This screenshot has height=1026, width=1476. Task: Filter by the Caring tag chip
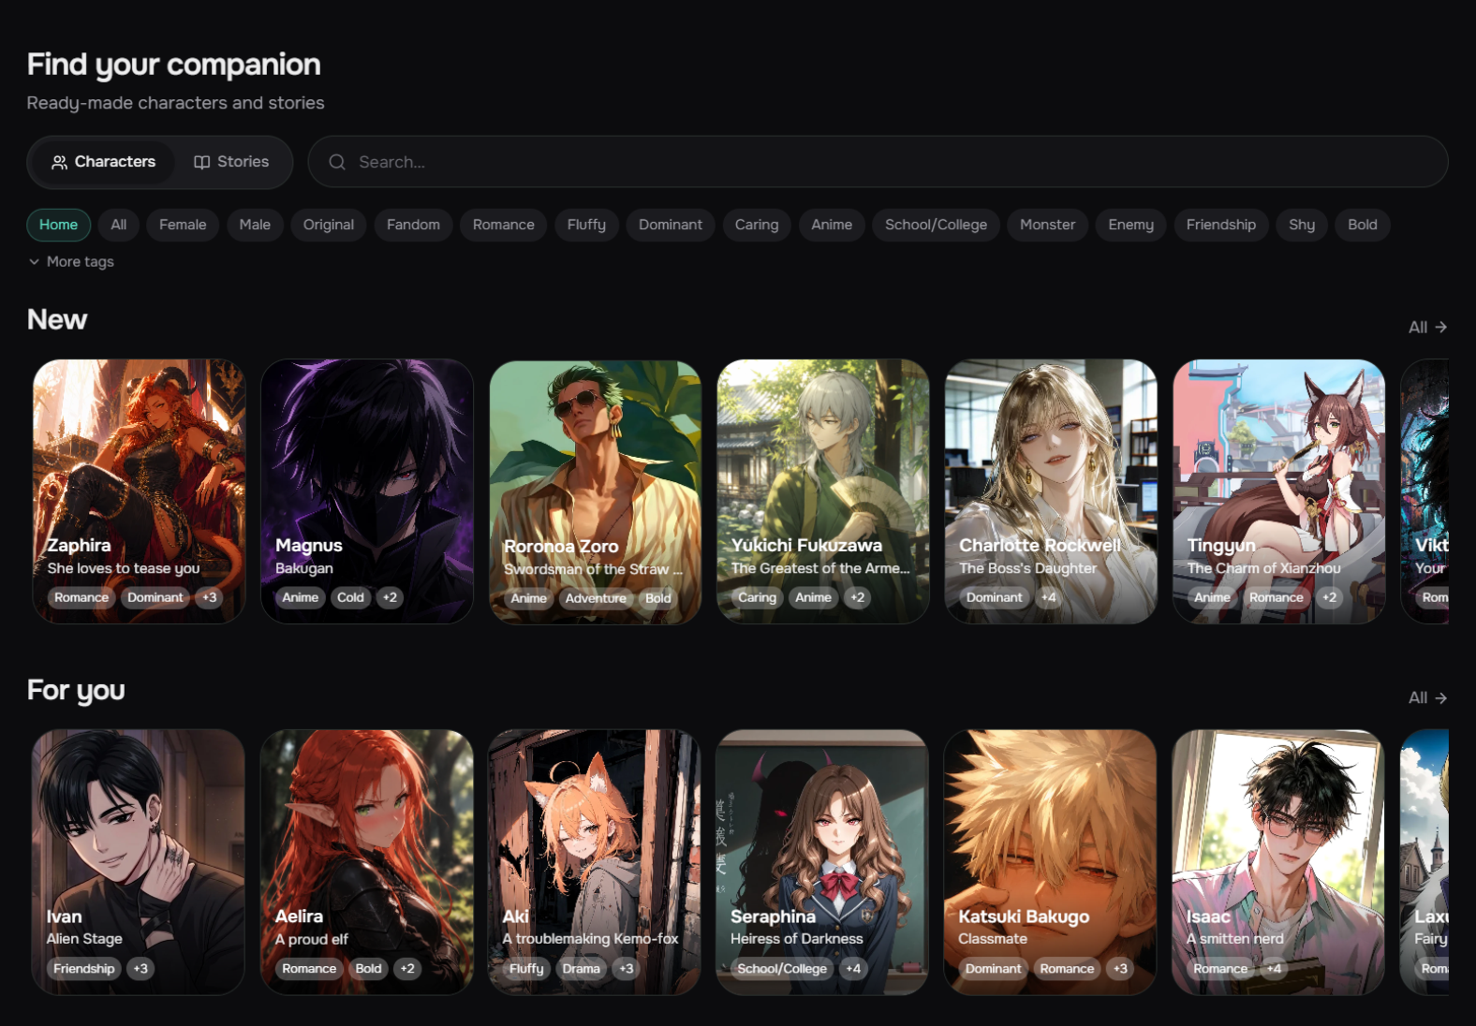pyautogui.click(x=757, y=225)
